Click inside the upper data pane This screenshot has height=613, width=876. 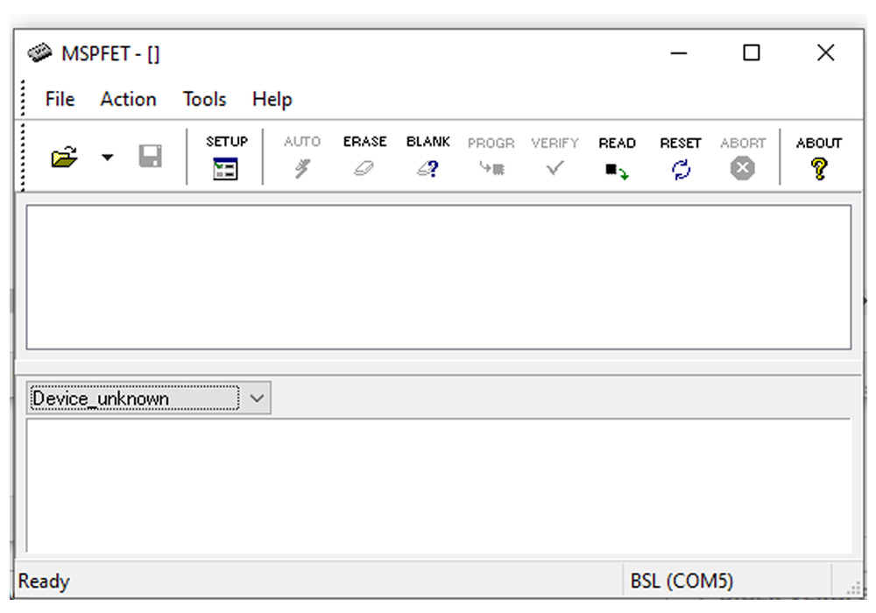(439, 278)
